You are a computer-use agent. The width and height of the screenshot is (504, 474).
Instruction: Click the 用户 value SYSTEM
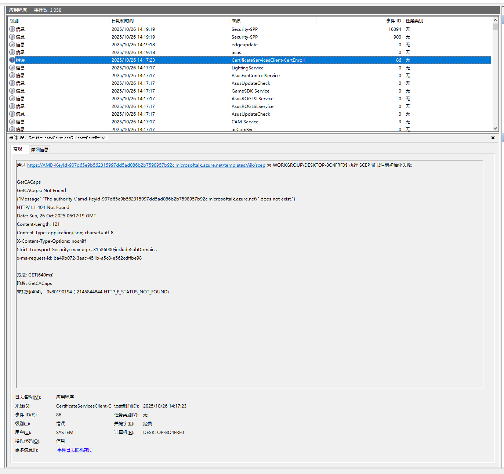tap(65, 433)
